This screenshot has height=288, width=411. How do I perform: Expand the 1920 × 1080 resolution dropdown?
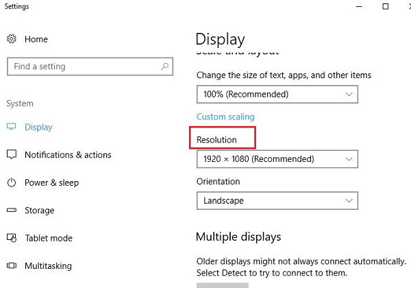277,159
